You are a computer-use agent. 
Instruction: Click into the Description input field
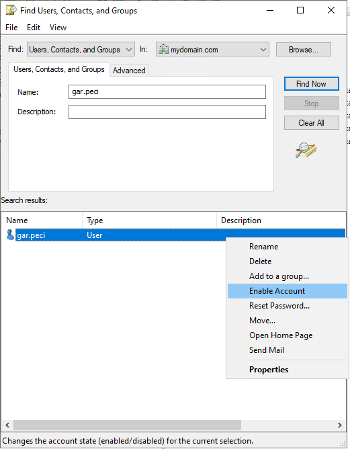click(x=167, y=112)
